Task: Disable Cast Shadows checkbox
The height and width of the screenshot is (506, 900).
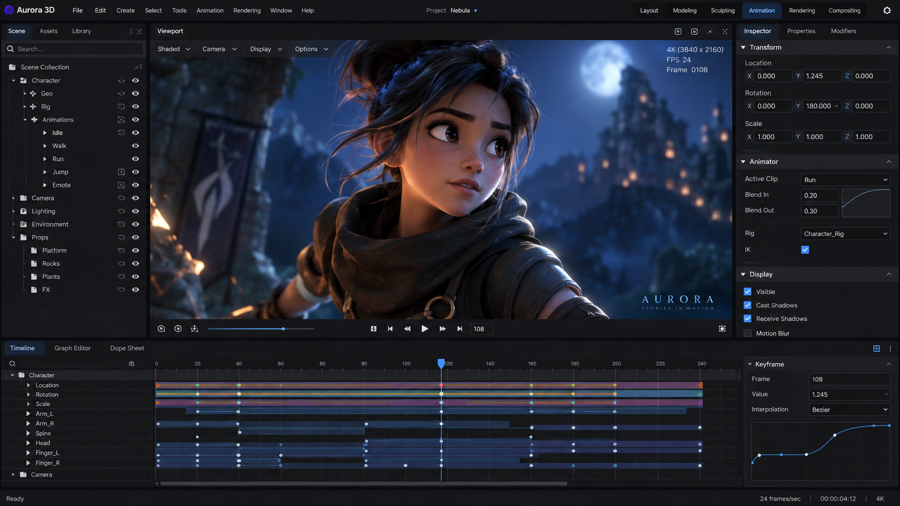Action: (x=748, y=305)
